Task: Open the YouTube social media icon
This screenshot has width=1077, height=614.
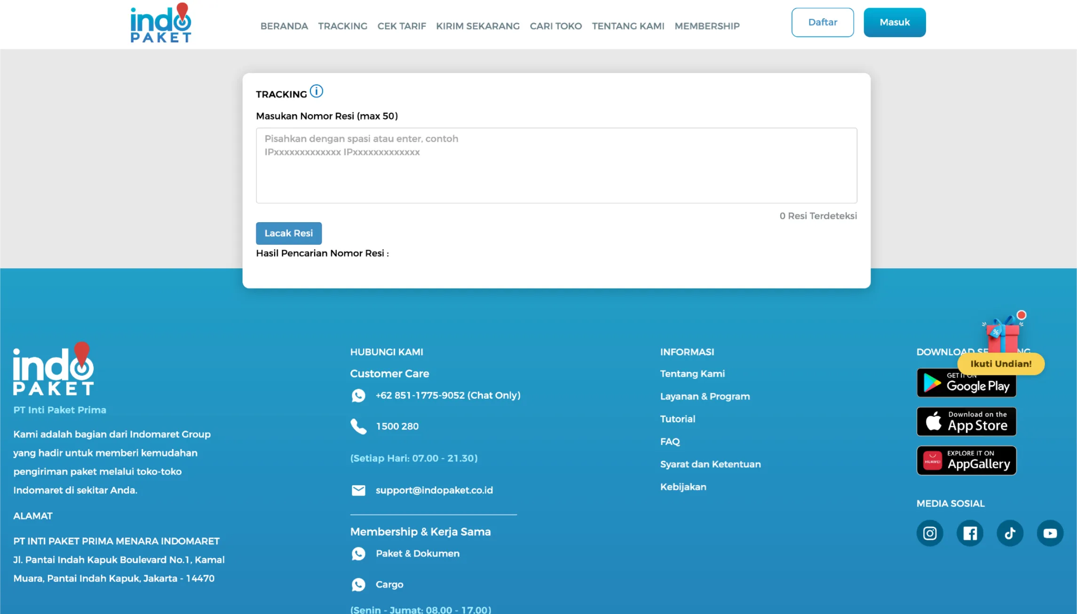Action: coord(1050,533)
